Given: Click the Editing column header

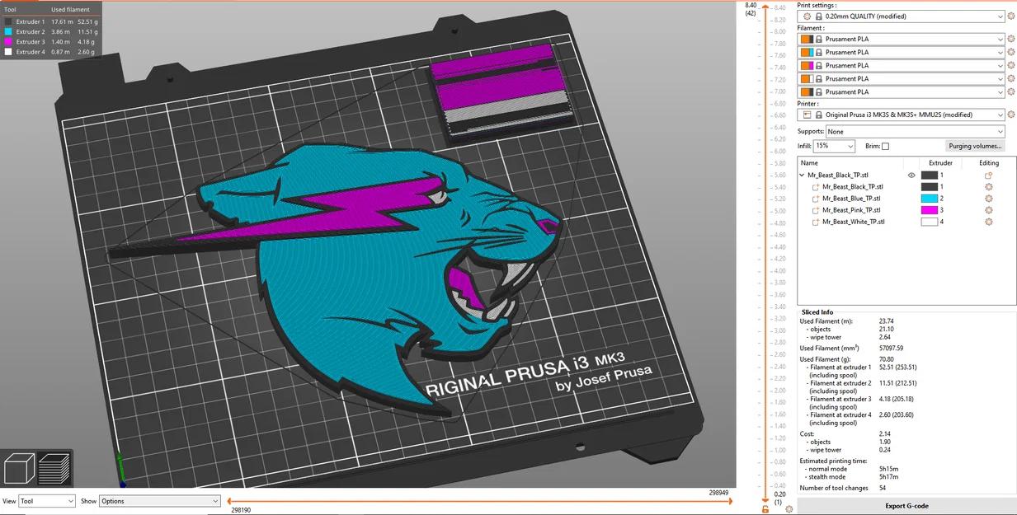Looking at the screenshot, I should pyautogui.click(x=989, y=163).
